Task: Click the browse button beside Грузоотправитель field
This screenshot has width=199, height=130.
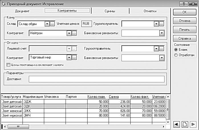Action: pos(161,49)
